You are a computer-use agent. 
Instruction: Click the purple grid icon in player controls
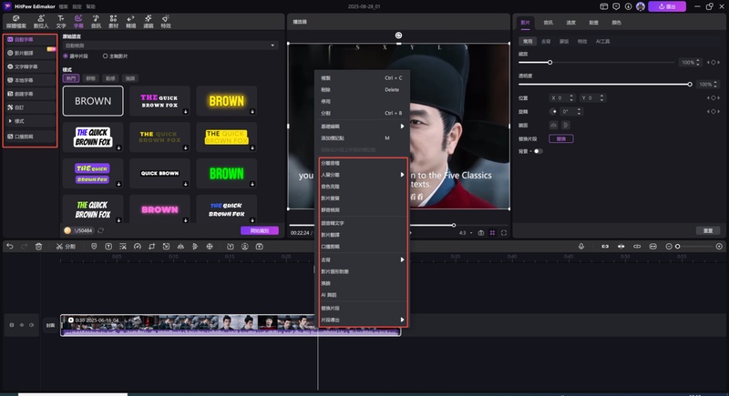492,233
